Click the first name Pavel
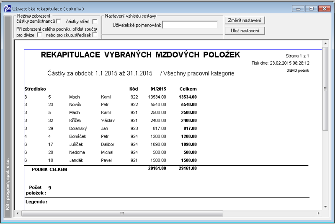Viewport: 335px width, 224px height. (x=106, y=160)
